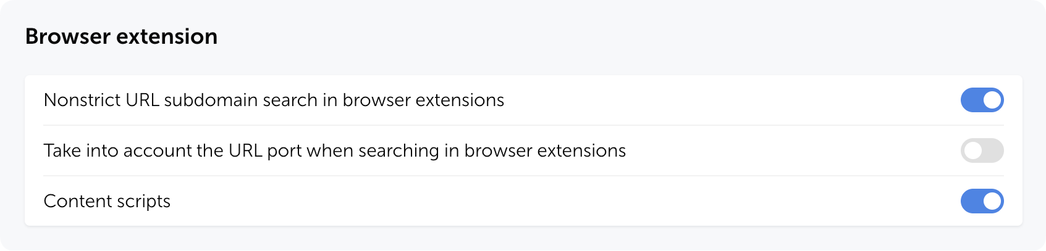Image resolution: width=1046 pixels, height=251 pixels.
Task: Disable Nonstrict URL subdomain search toggle
Action: (x=982, y=100)
